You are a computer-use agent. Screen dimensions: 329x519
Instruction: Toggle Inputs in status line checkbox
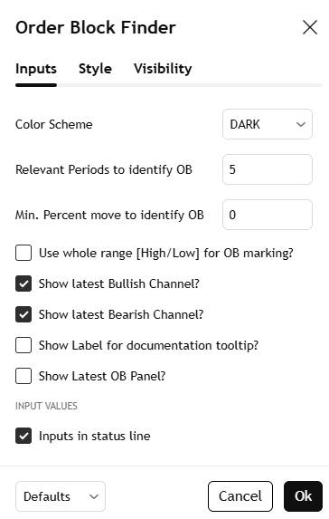tap(23, 436)
